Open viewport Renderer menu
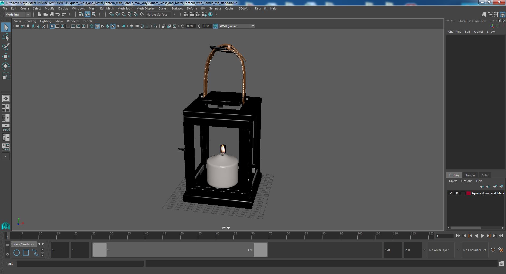The image size is (506, 274). click(x=73, y=21)
